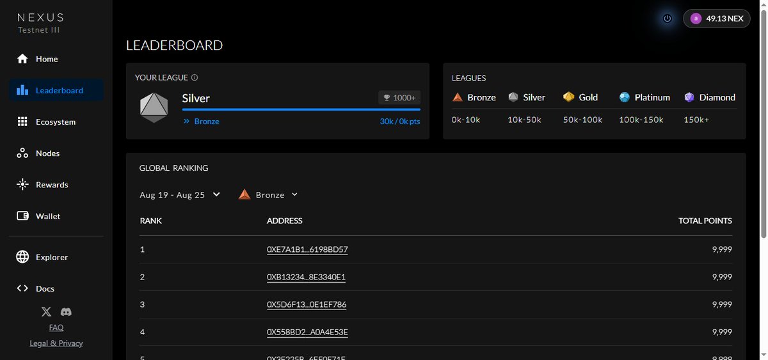Open Docs menu item
Screen dimensions: 768x360
(56, 288)
